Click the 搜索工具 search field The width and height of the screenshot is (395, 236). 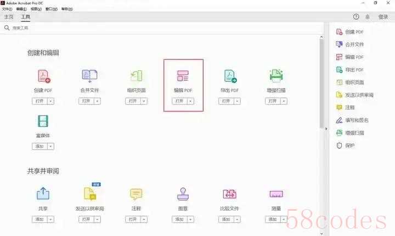(x=162, y=28)
